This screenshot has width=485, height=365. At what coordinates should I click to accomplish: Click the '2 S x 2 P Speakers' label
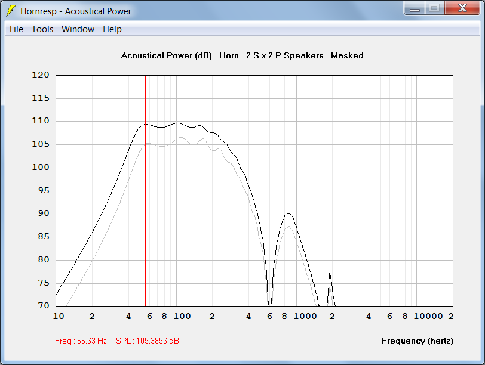284,55
